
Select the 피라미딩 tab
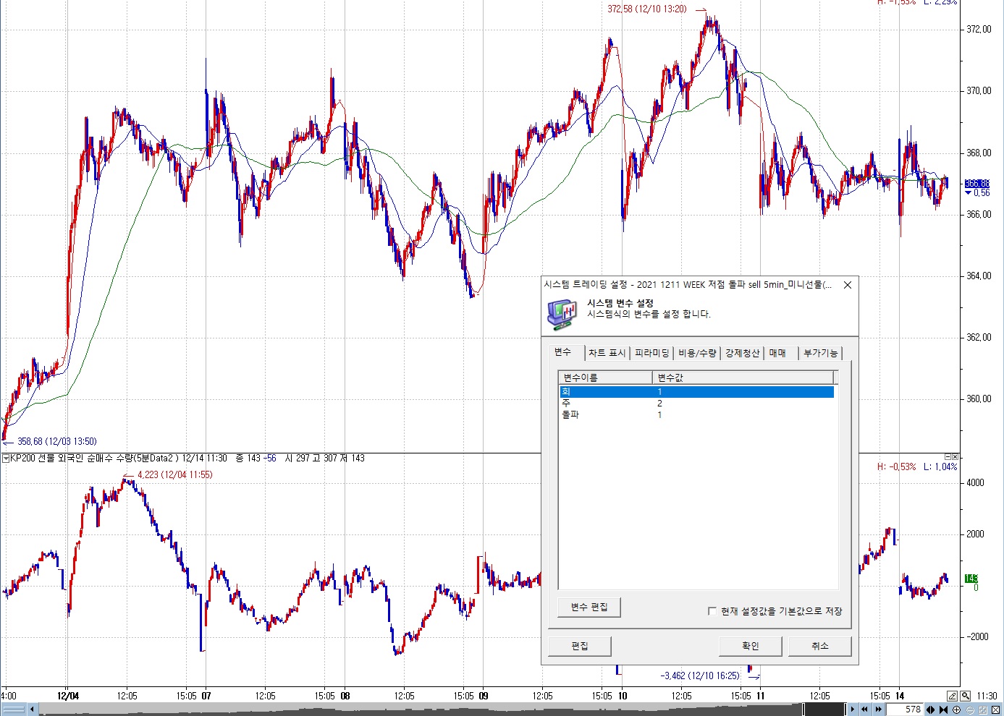651,353
